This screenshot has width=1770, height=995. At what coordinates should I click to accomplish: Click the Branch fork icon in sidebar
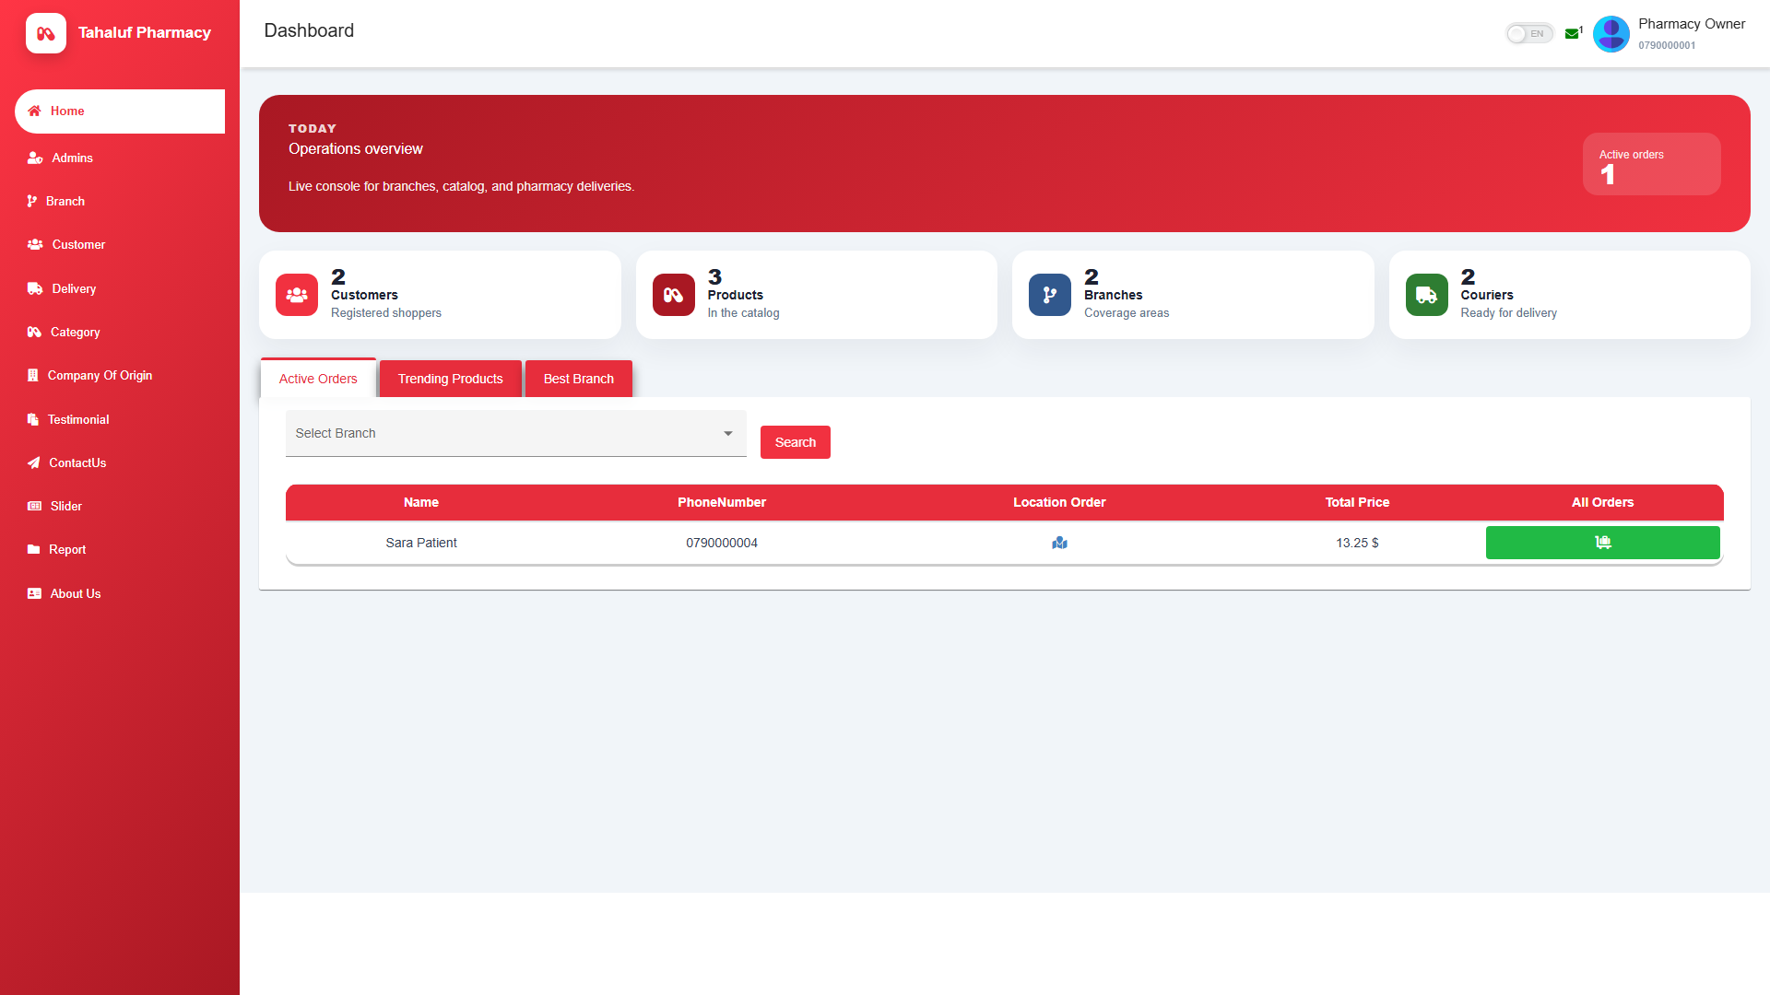pyautogui.click(x=31, y=201)
